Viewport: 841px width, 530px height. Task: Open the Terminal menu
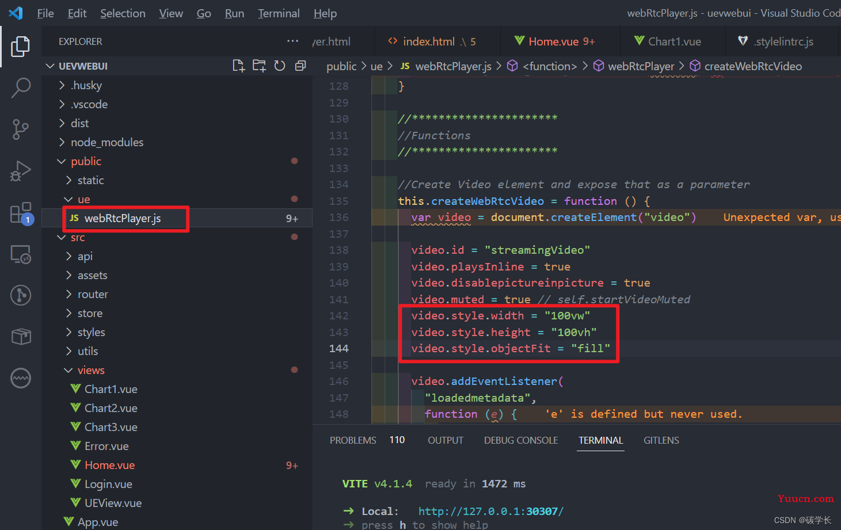coord(279,13)
